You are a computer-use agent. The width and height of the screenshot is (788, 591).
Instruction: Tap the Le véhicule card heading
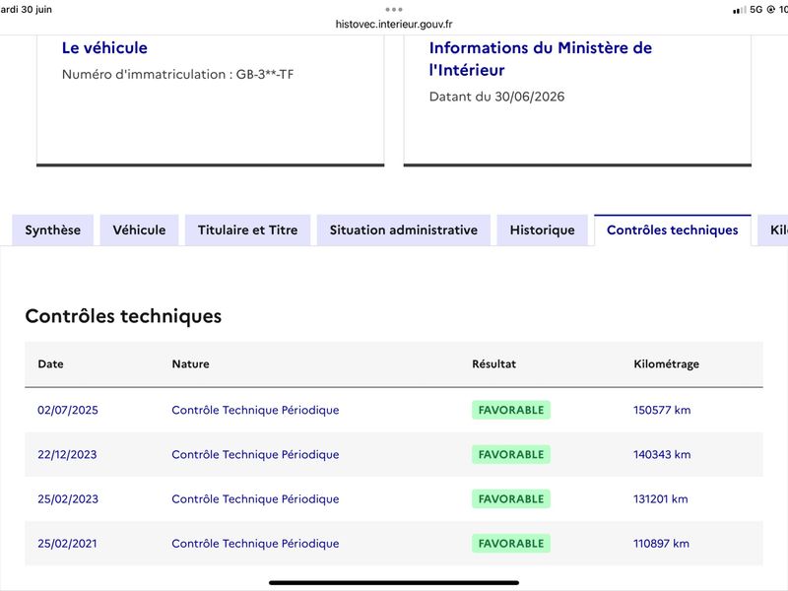click(x=104, y=47)
